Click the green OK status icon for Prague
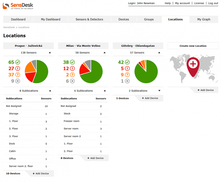 click(18, 62)
